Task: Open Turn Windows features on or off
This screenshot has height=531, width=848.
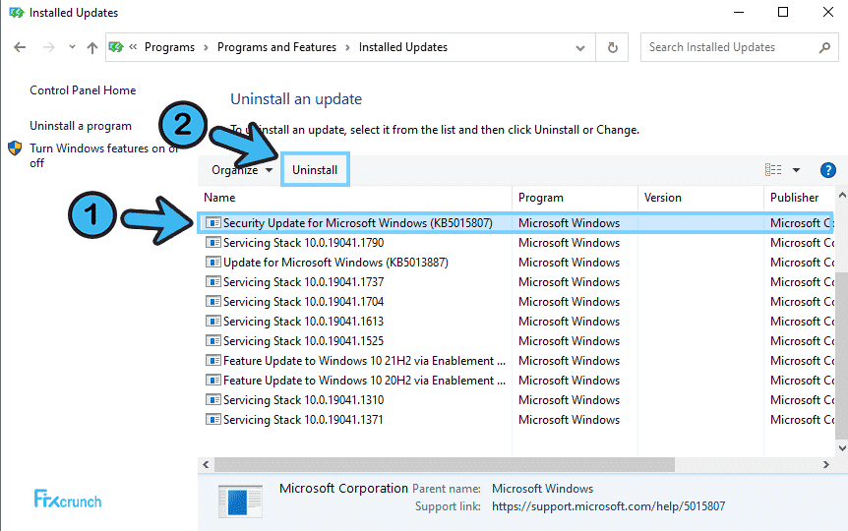Action: point(104,155)
